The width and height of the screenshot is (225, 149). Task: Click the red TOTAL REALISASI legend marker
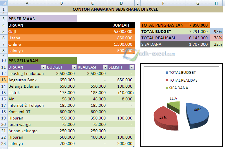pos(167,80)
